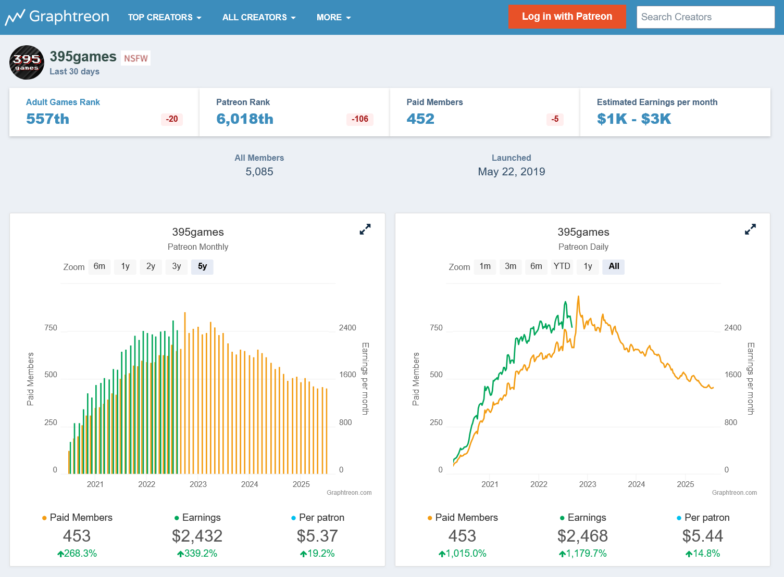Open the Top Creators dropdown menu

[x=164, y=18]
